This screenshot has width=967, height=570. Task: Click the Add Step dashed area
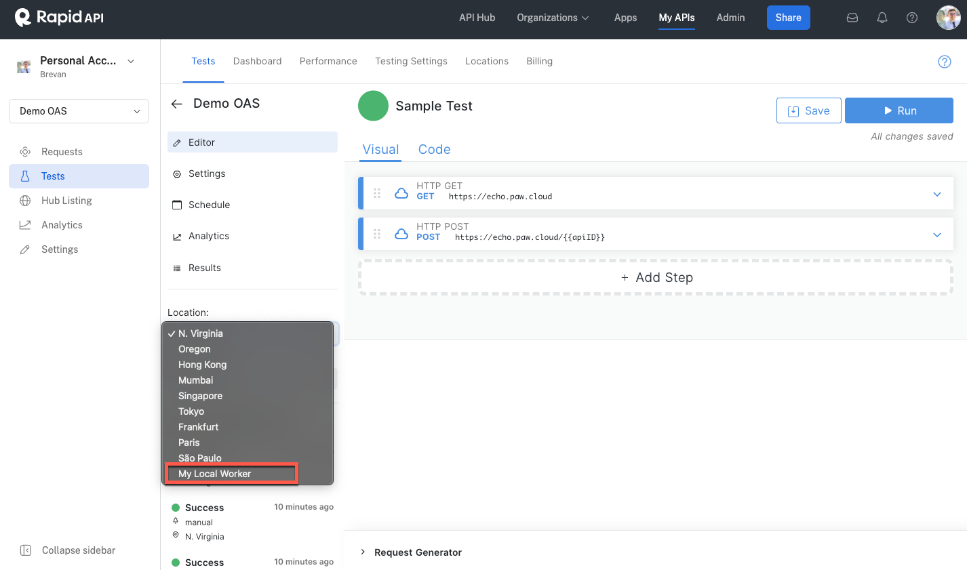click(656, 278)
